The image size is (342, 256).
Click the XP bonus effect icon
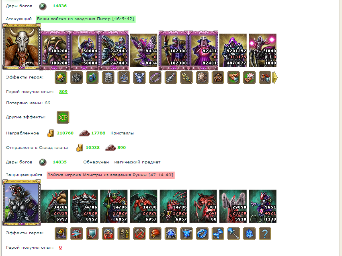pyautogui.click(x=63, y=117)
